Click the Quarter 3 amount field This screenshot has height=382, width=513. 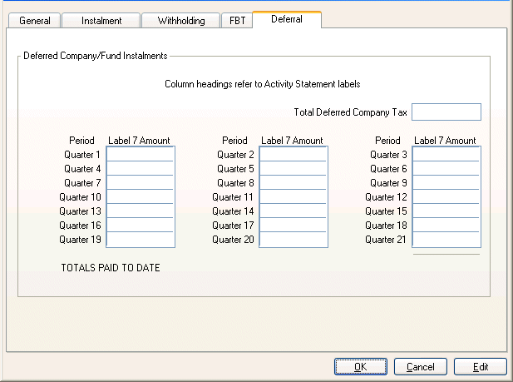pyautogui.click(x=446, y=155)
